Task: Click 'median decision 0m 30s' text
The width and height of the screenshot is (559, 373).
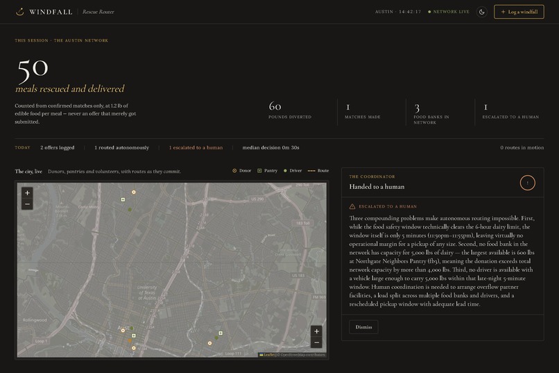Action: click(270, 147)
